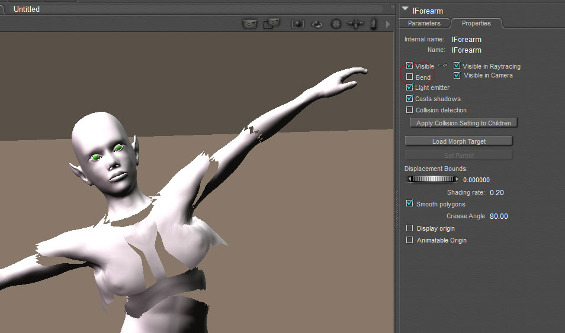565x333 pixels.
Task: Click the four-way move arrows icon
Action: (x=355, y=24)
